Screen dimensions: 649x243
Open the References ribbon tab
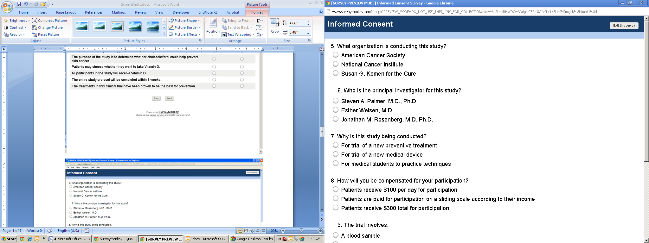(94, 12)
